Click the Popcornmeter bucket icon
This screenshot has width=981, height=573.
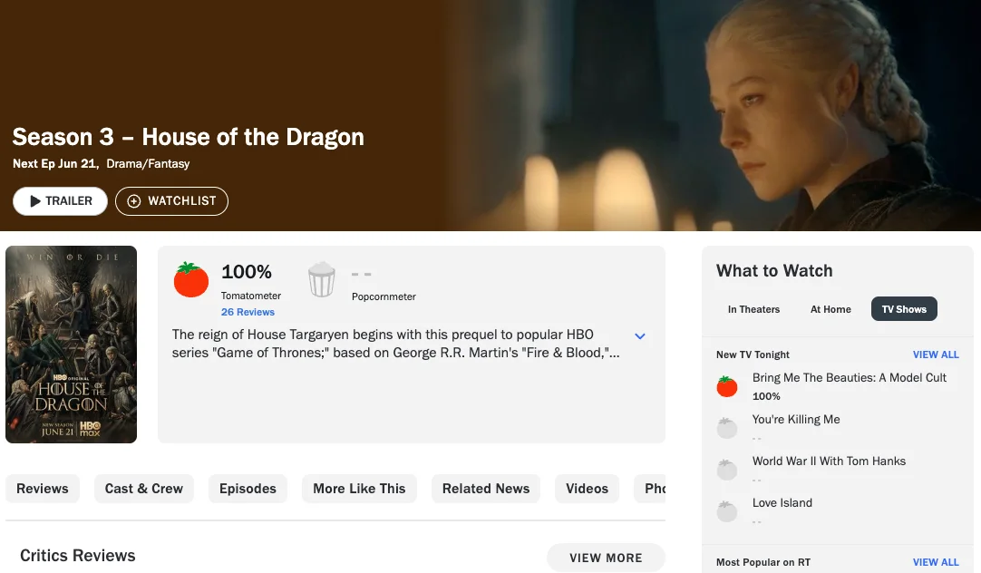322,279
